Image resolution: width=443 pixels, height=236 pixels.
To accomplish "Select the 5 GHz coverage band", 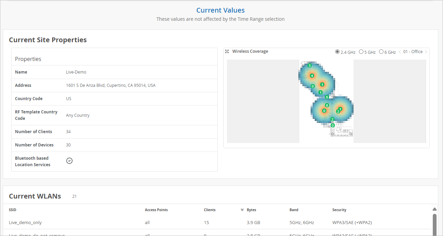I will click(361, 52).
